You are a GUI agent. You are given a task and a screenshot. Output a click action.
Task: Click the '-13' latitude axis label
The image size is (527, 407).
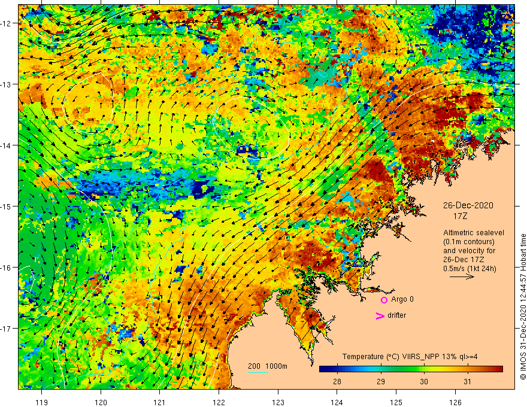click(7, 84)
